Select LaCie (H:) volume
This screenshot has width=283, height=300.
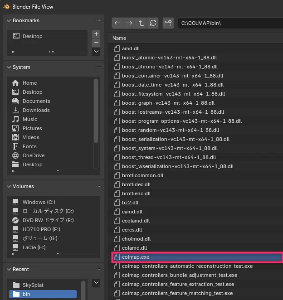click(54, 247)
